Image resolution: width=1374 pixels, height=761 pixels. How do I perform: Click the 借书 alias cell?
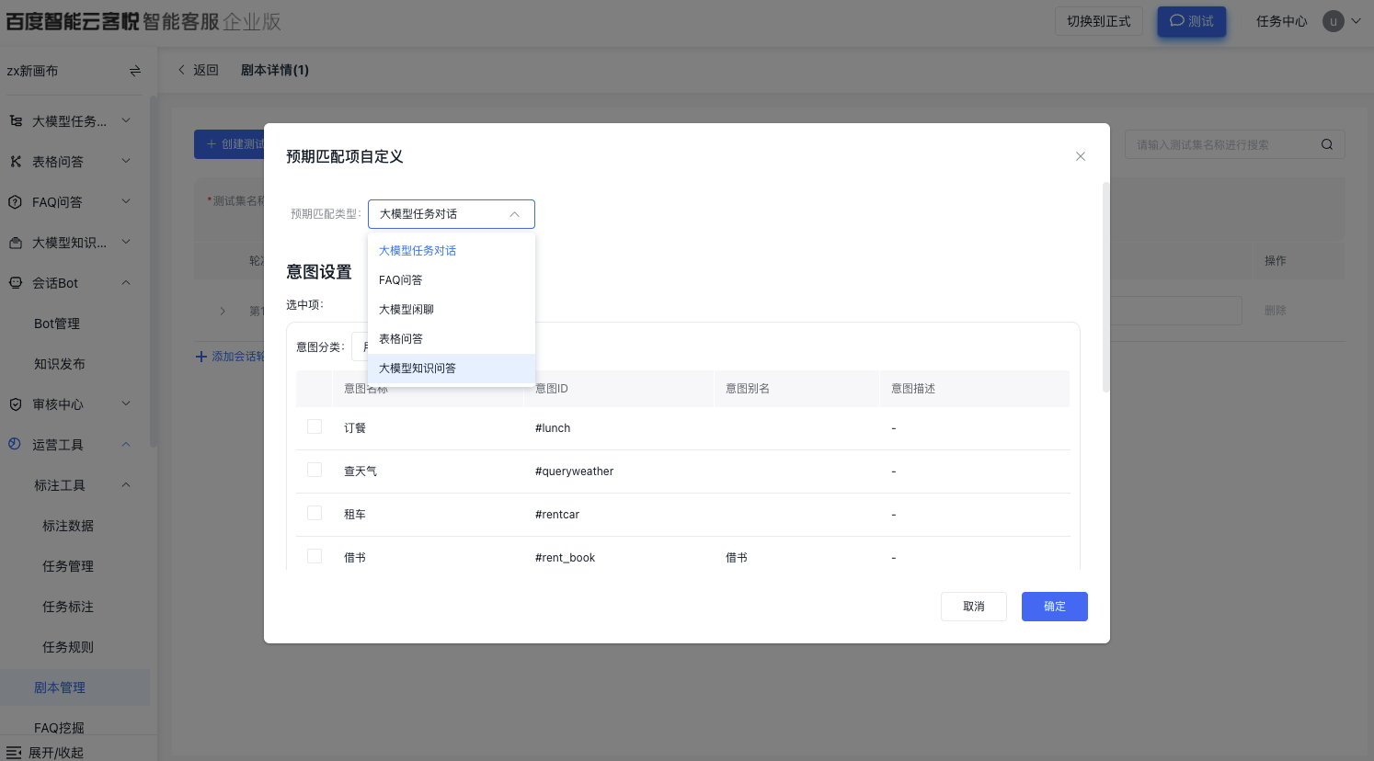pyautogui.click(x=737, y=558)
